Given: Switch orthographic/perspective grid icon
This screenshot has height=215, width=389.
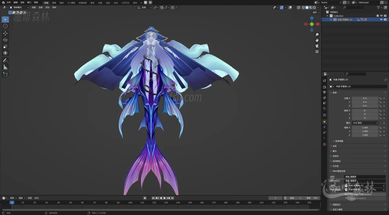Looking at the screenshot, I should coord(317,52).
